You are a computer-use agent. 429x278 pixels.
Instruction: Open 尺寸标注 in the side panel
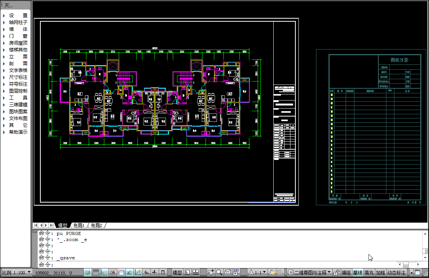pyautogui.click(x=18, y=77)
